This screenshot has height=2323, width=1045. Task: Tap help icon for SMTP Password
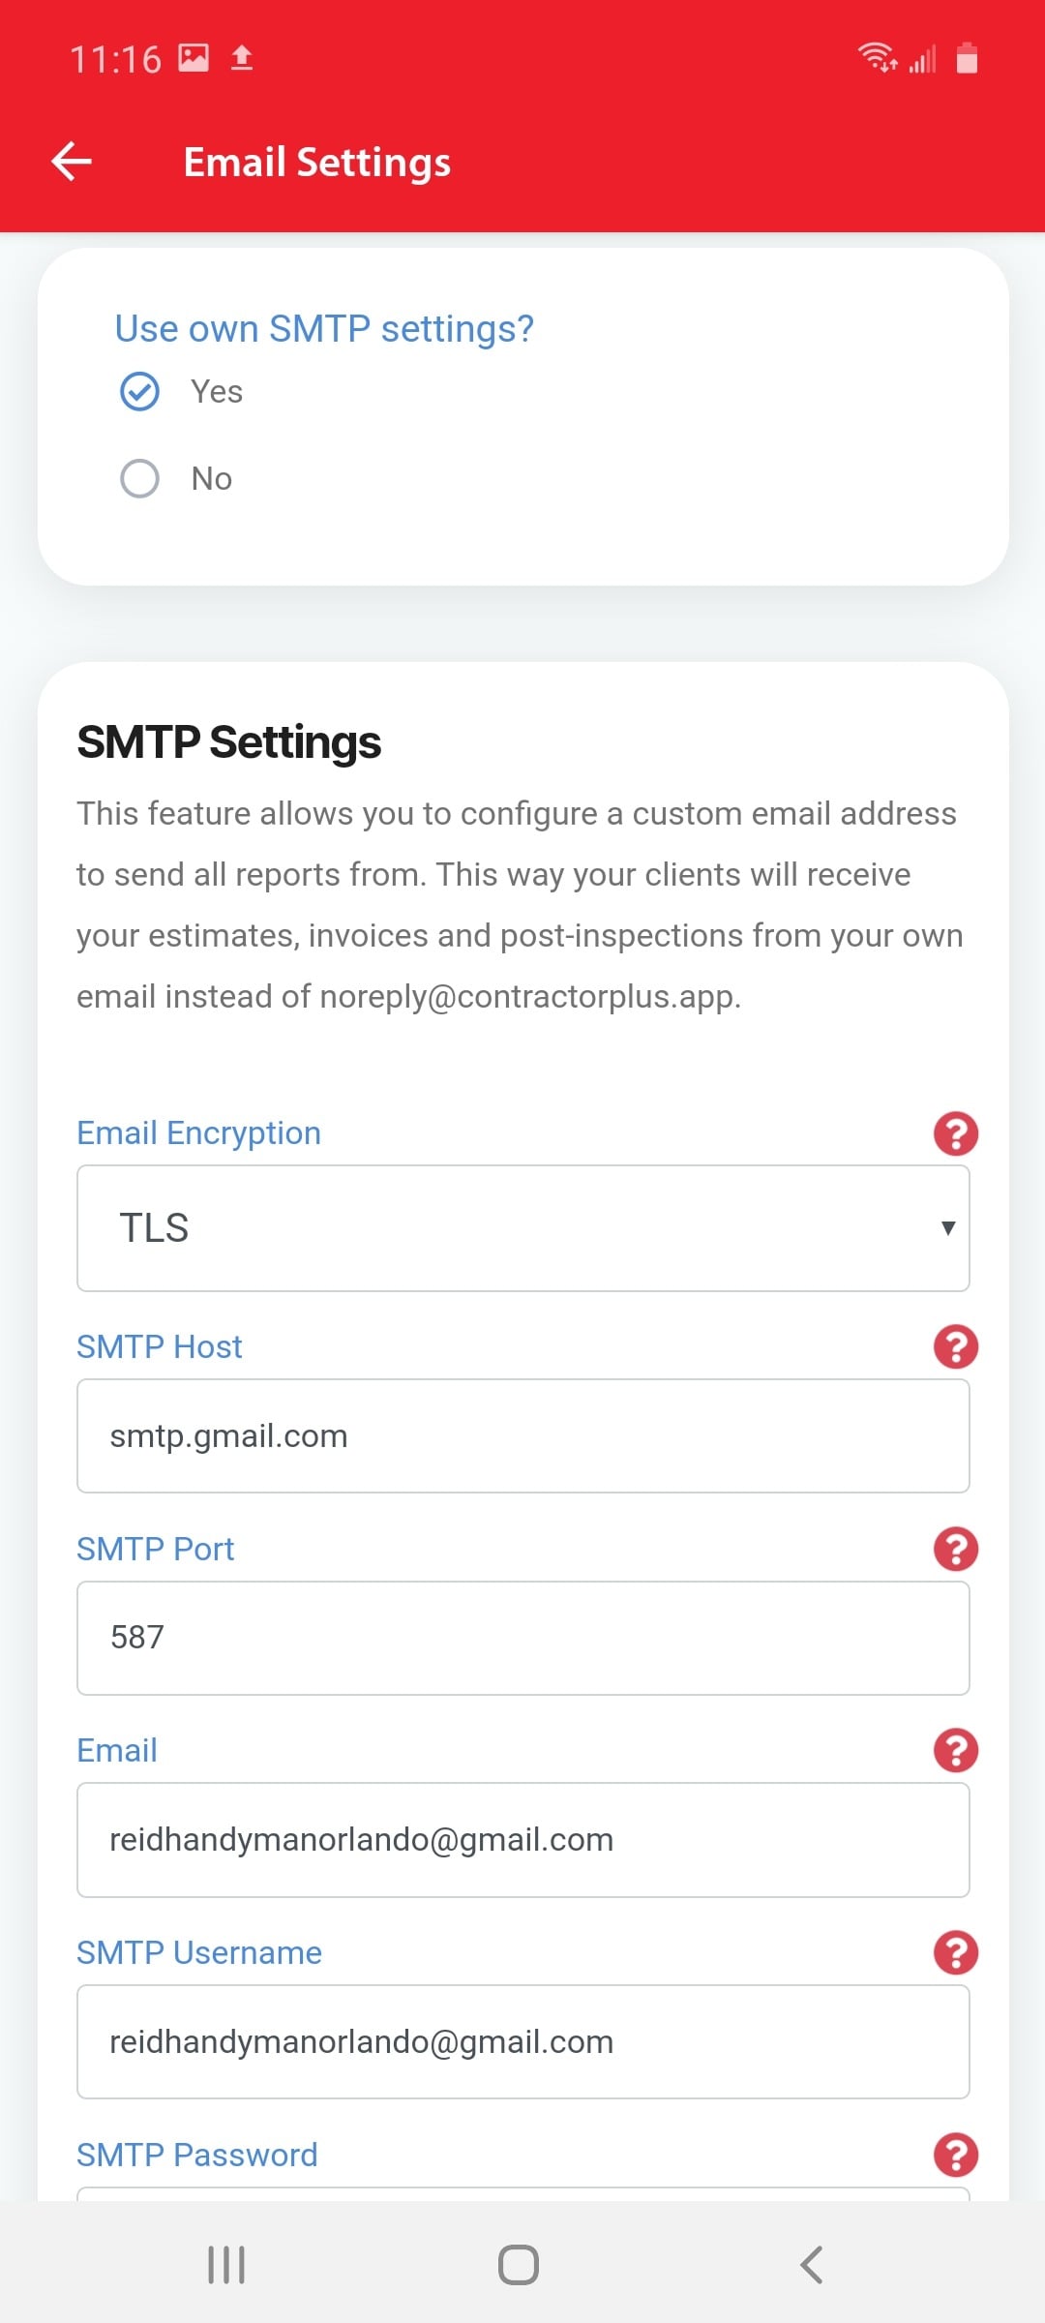tap(955, 2155)
